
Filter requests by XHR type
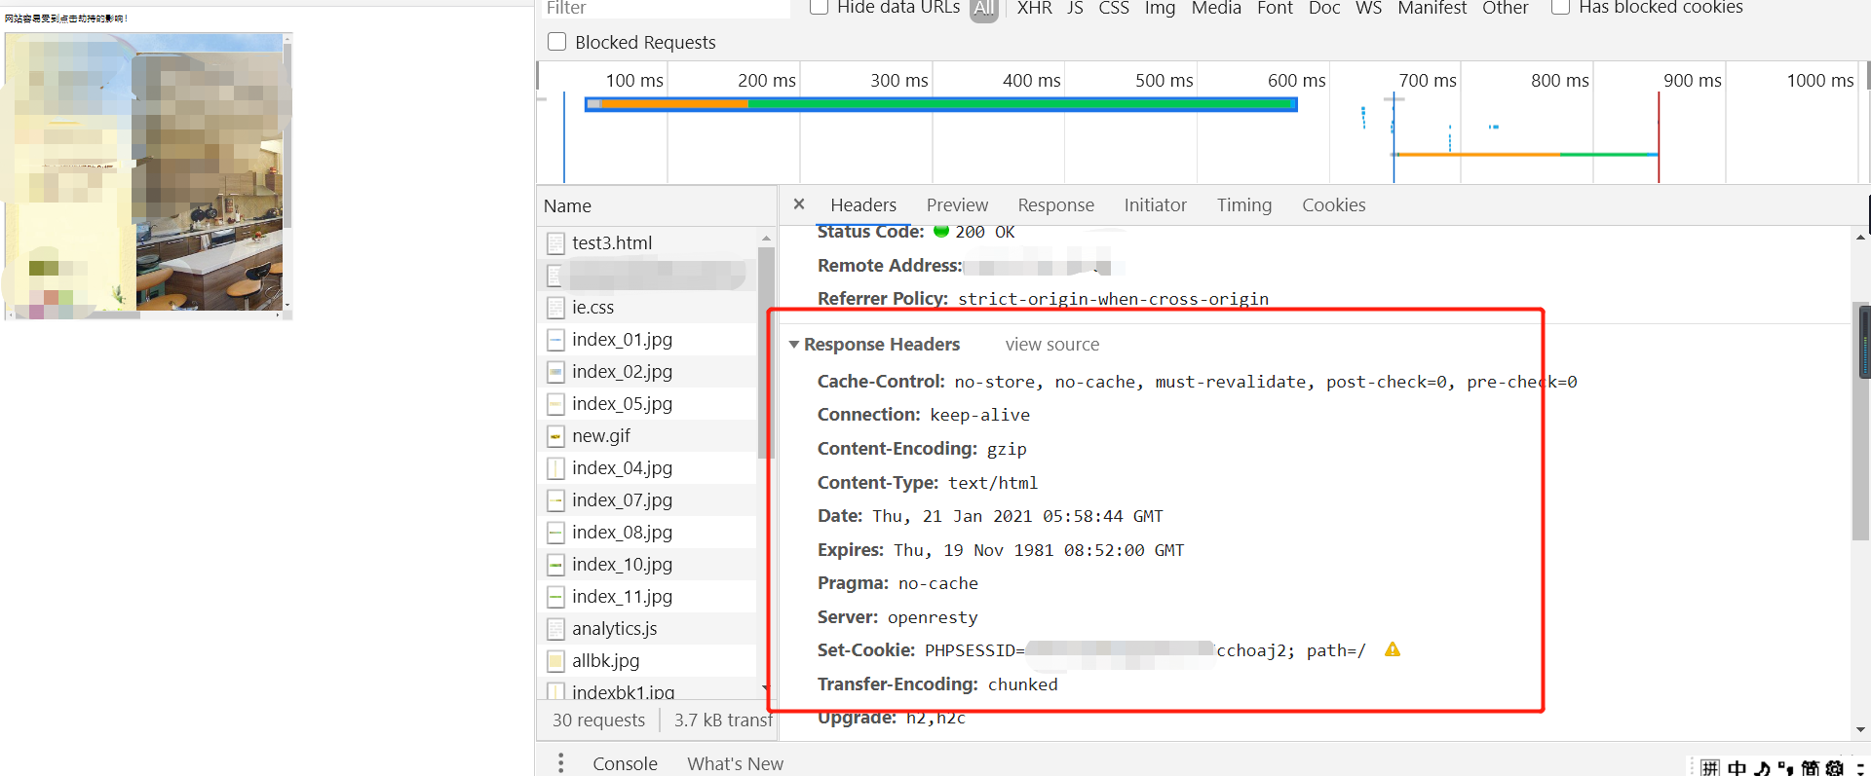click(1034, 9)
